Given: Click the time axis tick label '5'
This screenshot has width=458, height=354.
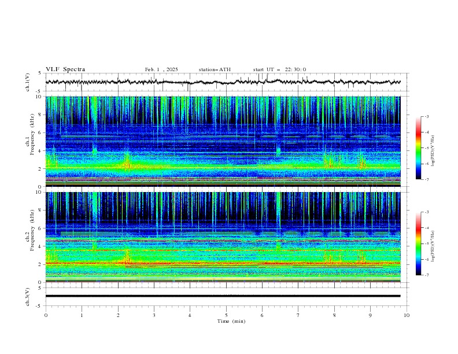Looking at the screenshot, I should (226, 315).
